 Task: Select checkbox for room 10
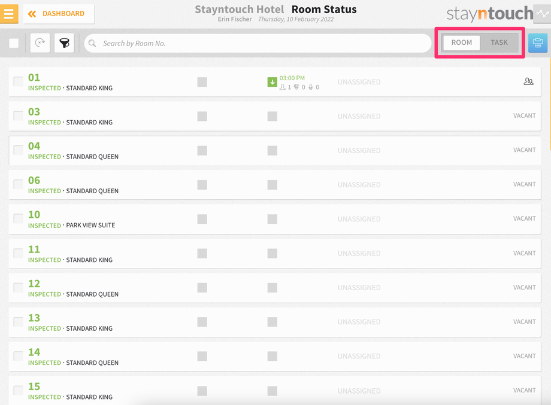point(19,218)
